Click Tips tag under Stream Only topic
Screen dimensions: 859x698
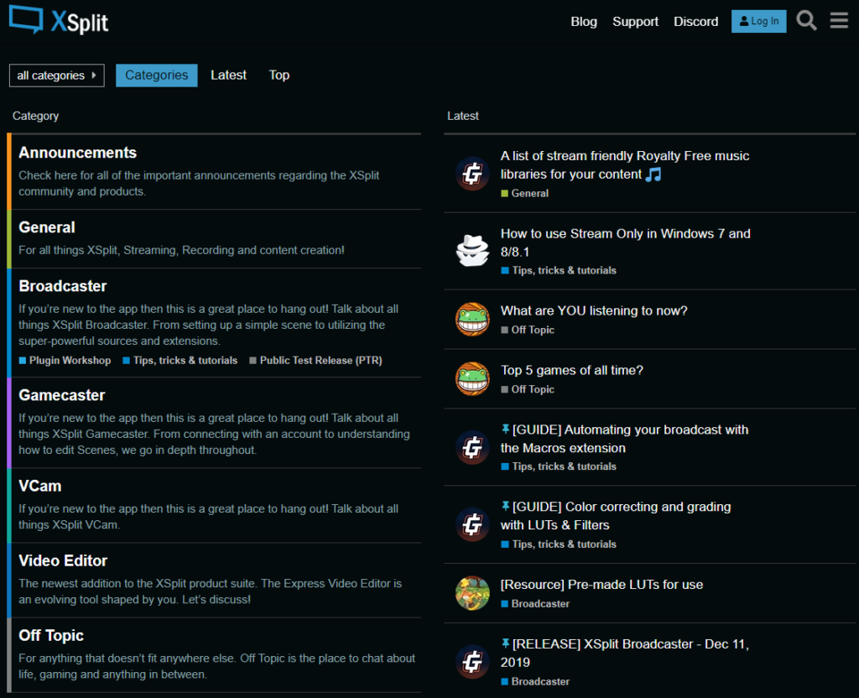(x=559, y=271)
